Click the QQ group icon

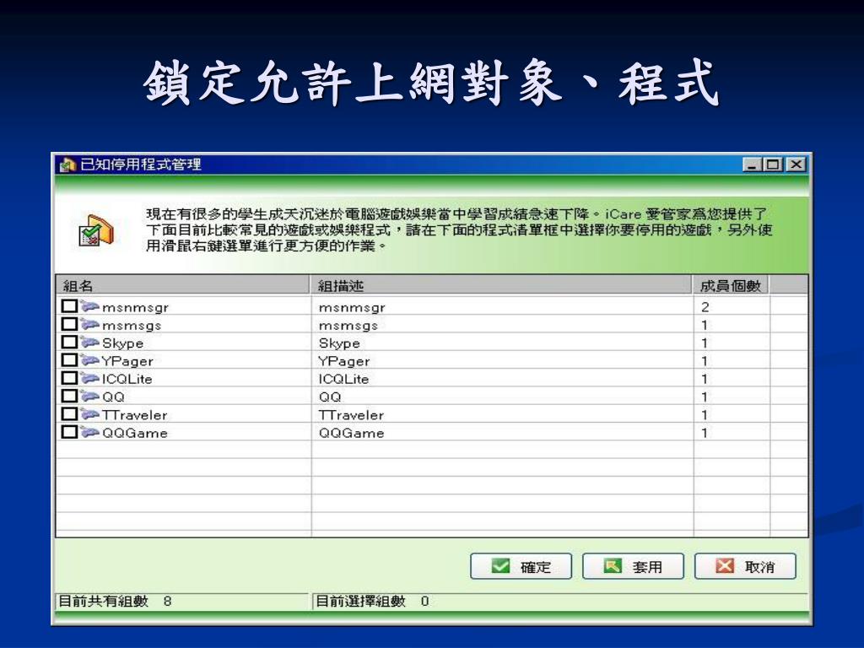point(89,396)
